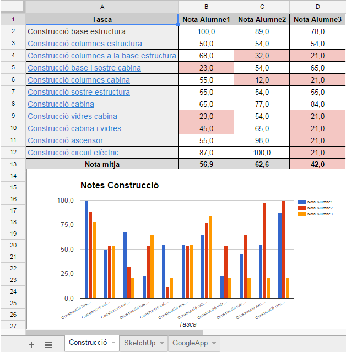Select average cell showing 62,6
The height and width of the screenshot is (352, 346).
(262, 164)
